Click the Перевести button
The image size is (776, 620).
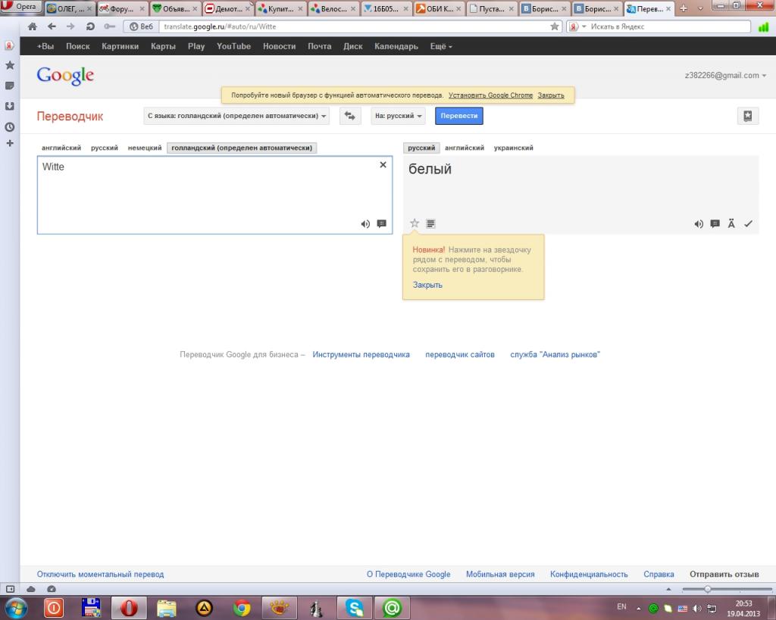point(459,116)
